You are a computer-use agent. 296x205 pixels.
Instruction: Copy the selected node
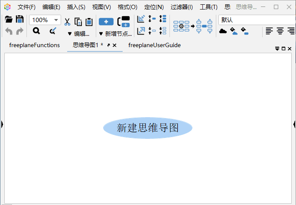tap(78, 22)
